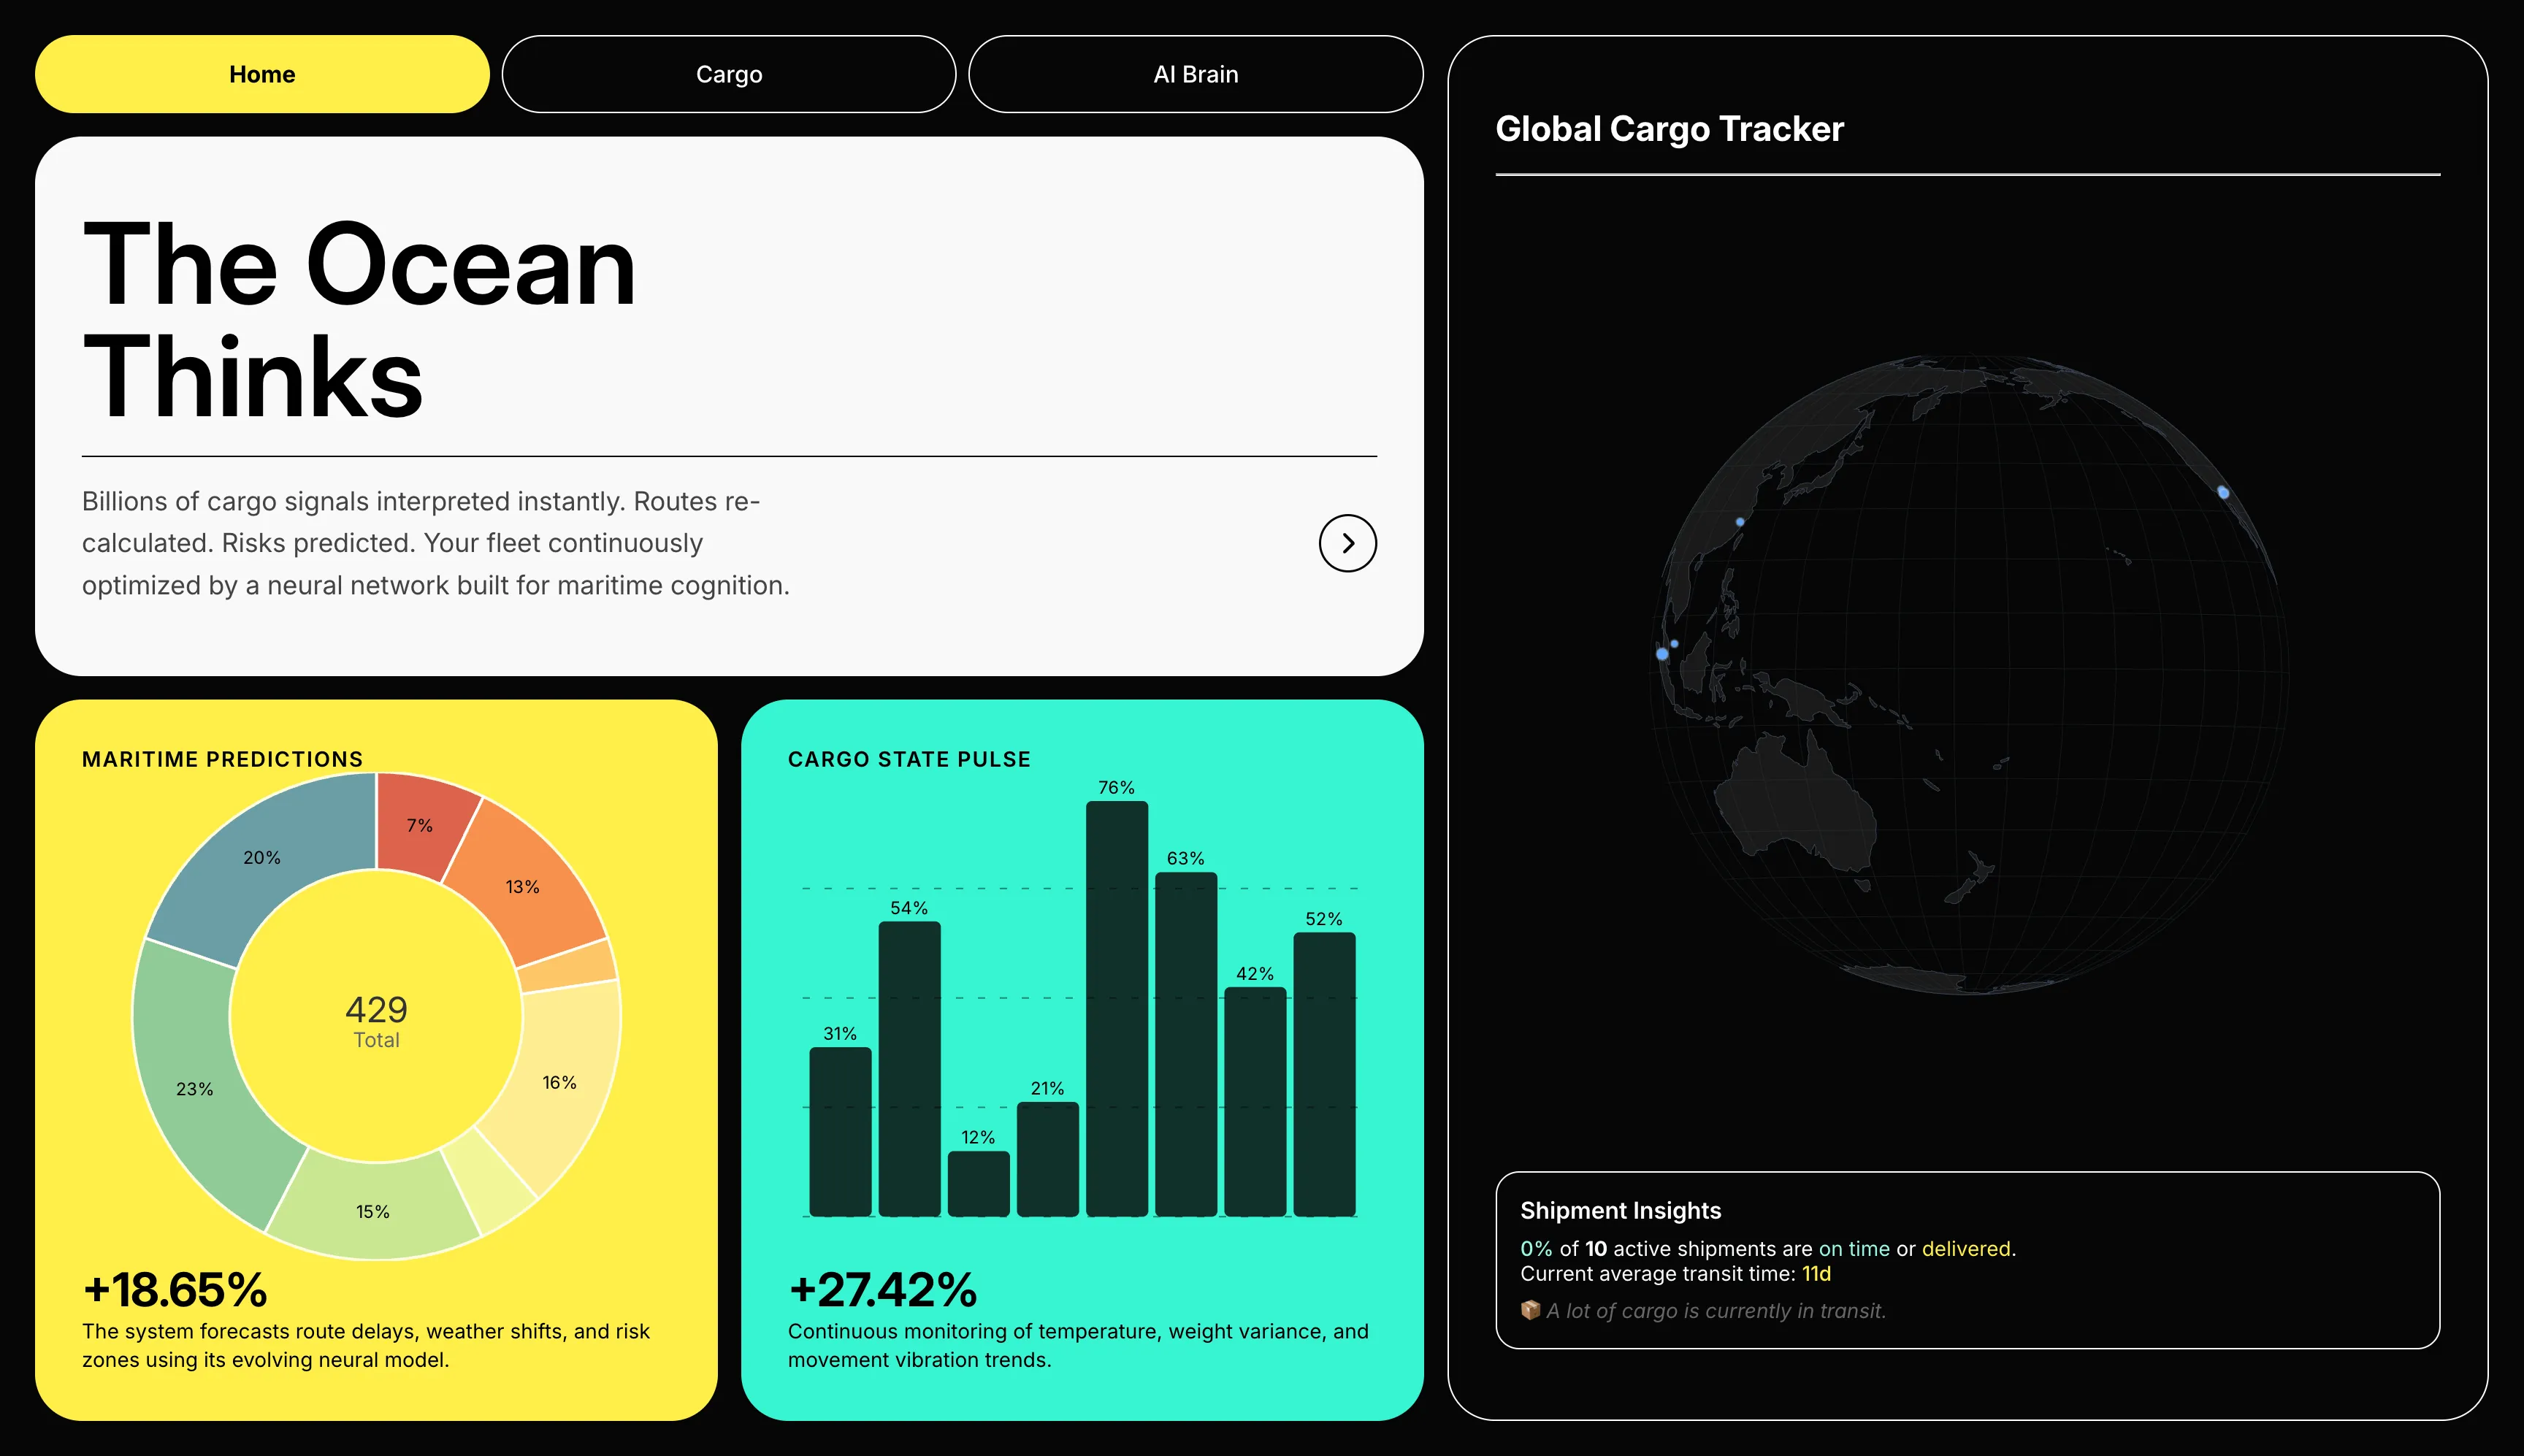Screen dimensions: 2524x1456
Task: Click the +27.42% figure
Action: click(x=882, y=1289)
